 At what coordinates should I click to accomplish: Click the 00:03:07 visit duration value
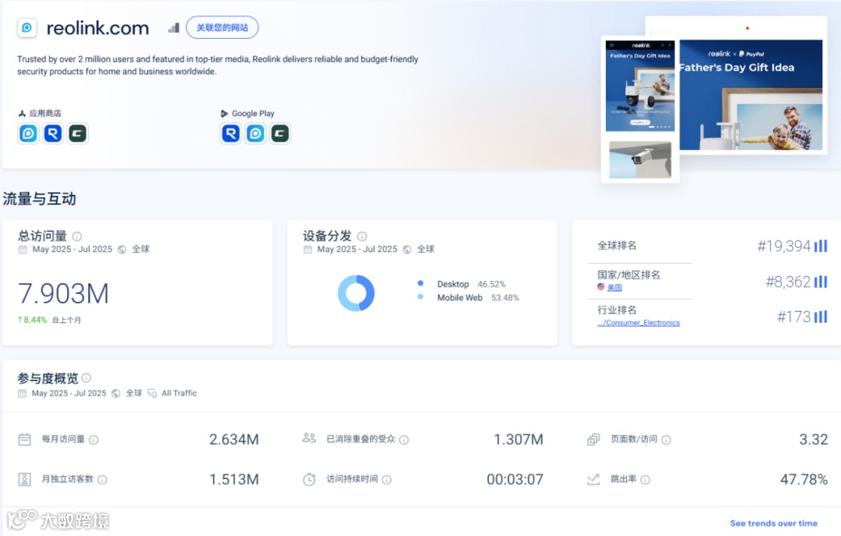515,479
